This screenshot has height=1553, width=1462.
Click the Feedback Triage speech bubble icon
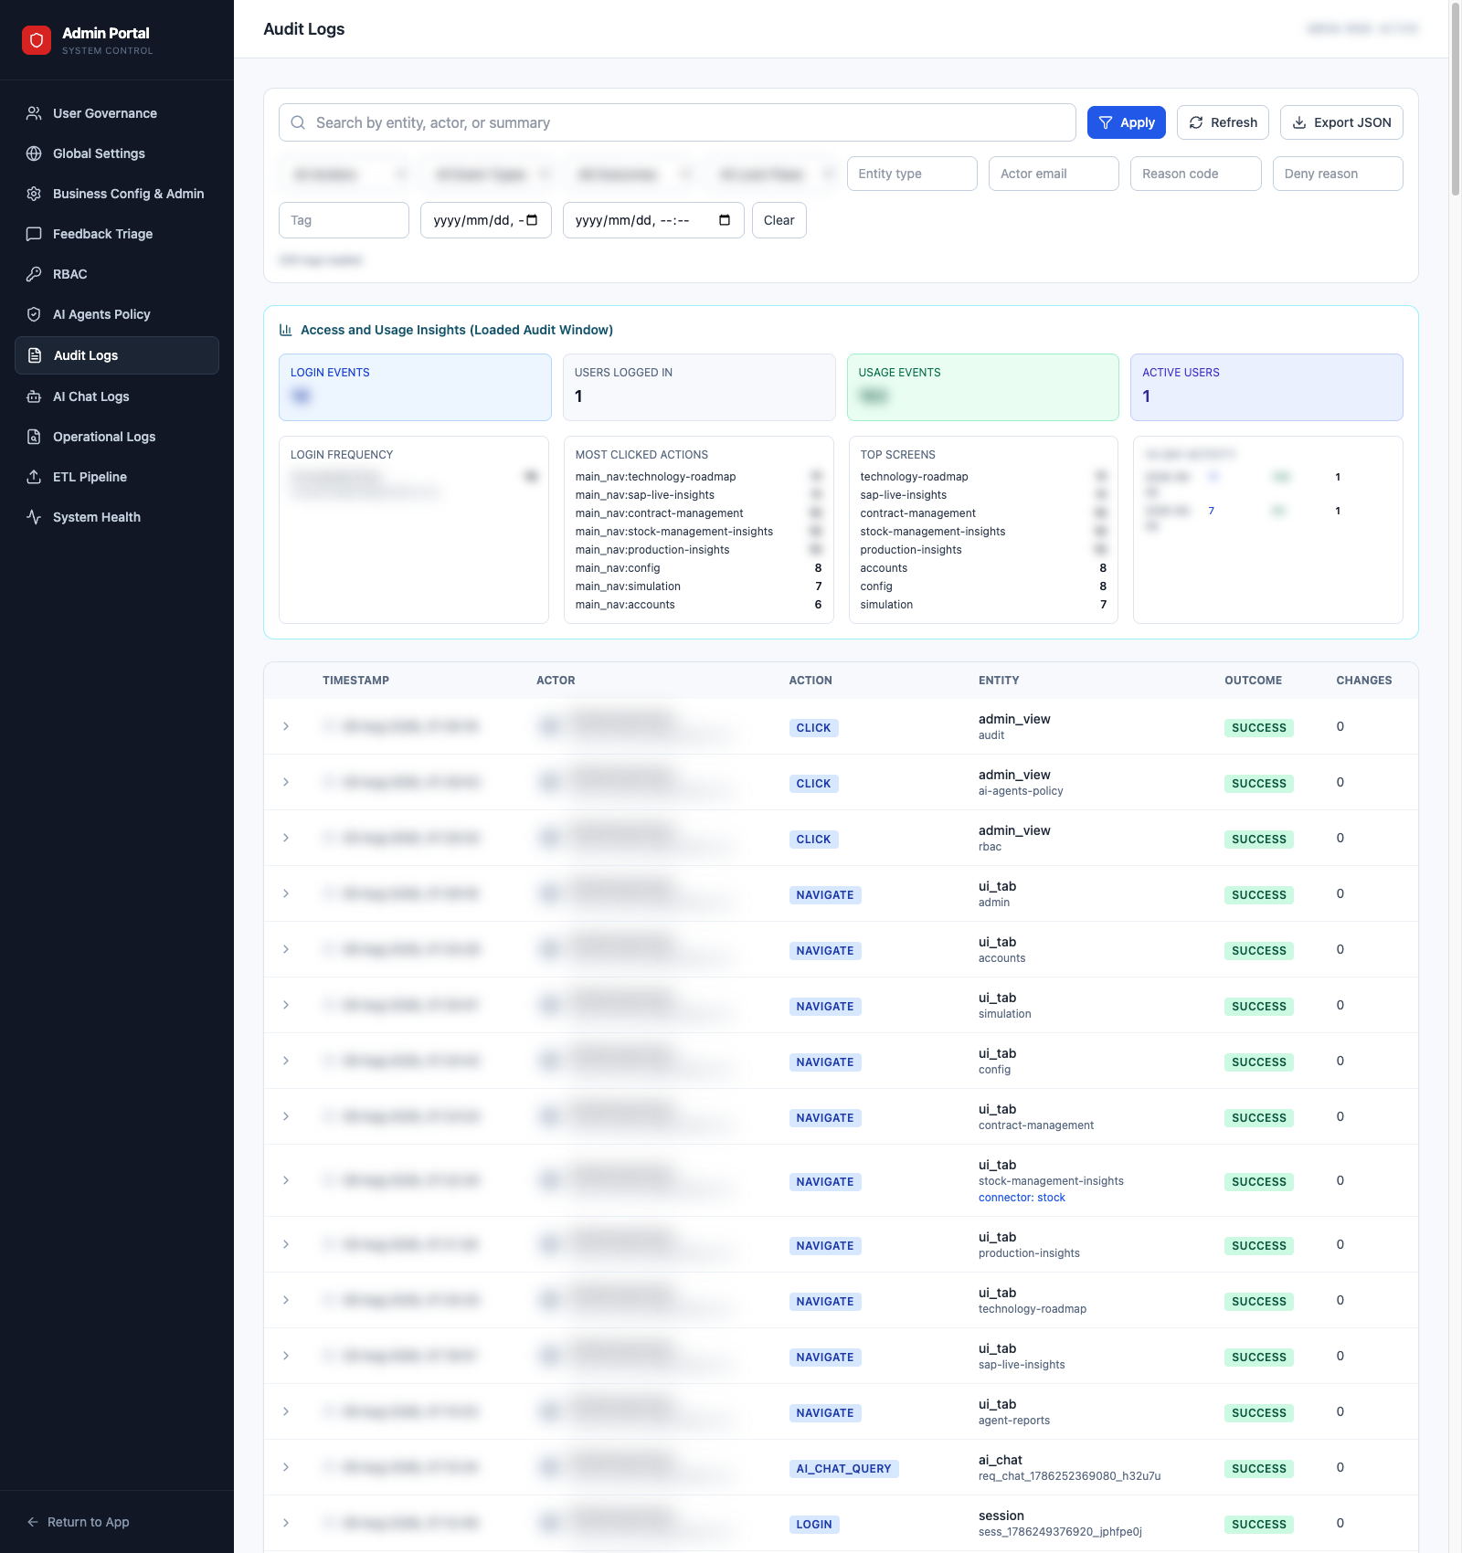click(x=34, y=234)
